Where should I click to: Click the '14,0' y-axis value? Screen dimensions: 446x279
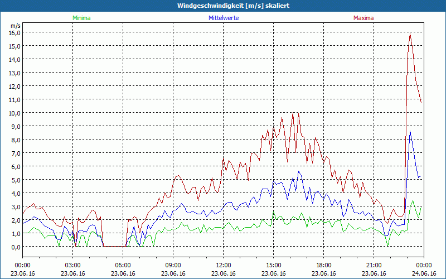click(x=16, y=59)
